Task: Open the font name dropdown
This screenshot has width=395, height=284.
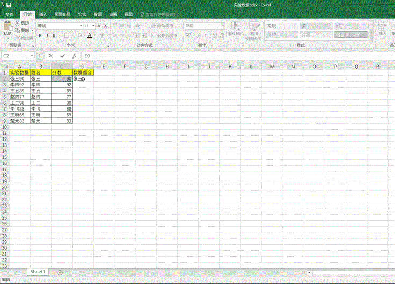Action: 80,25
